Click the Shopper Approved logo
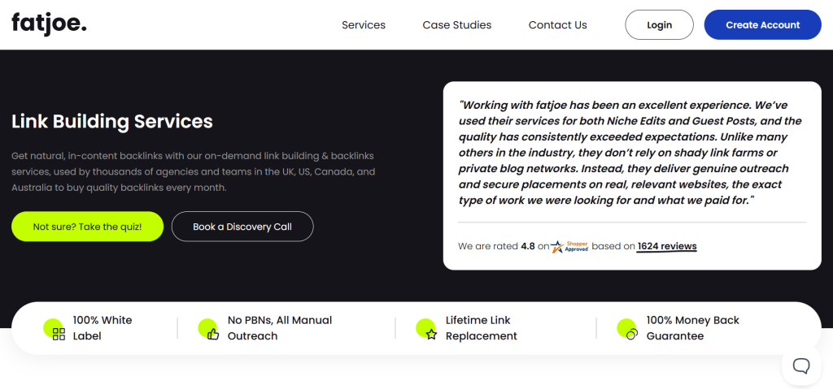Viewport: 833px width, 389px height. coord(570,246)
